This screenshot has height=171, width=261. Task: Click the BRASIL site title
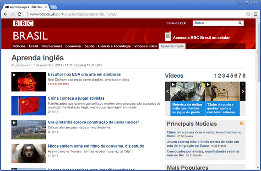[x=30, y=36]
